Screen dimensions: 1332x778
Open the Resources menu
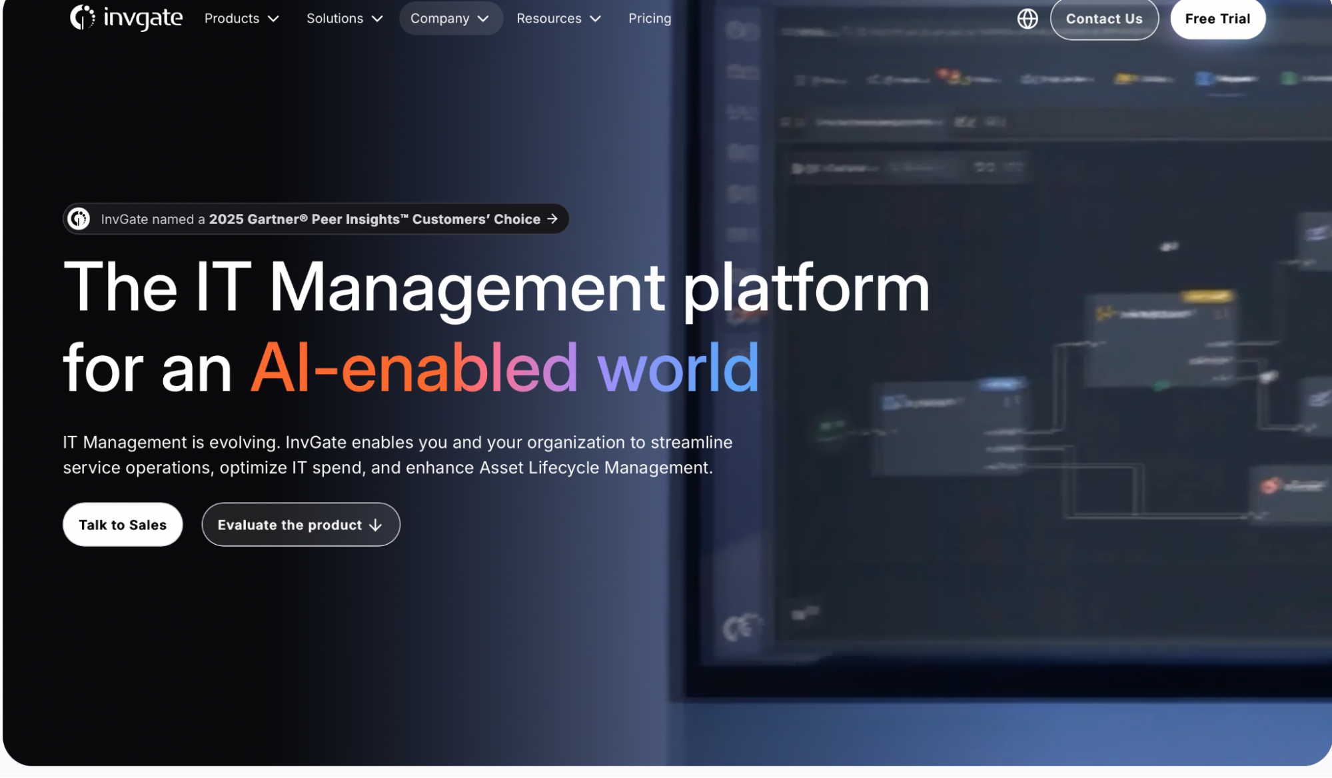[x=558, y=19]
